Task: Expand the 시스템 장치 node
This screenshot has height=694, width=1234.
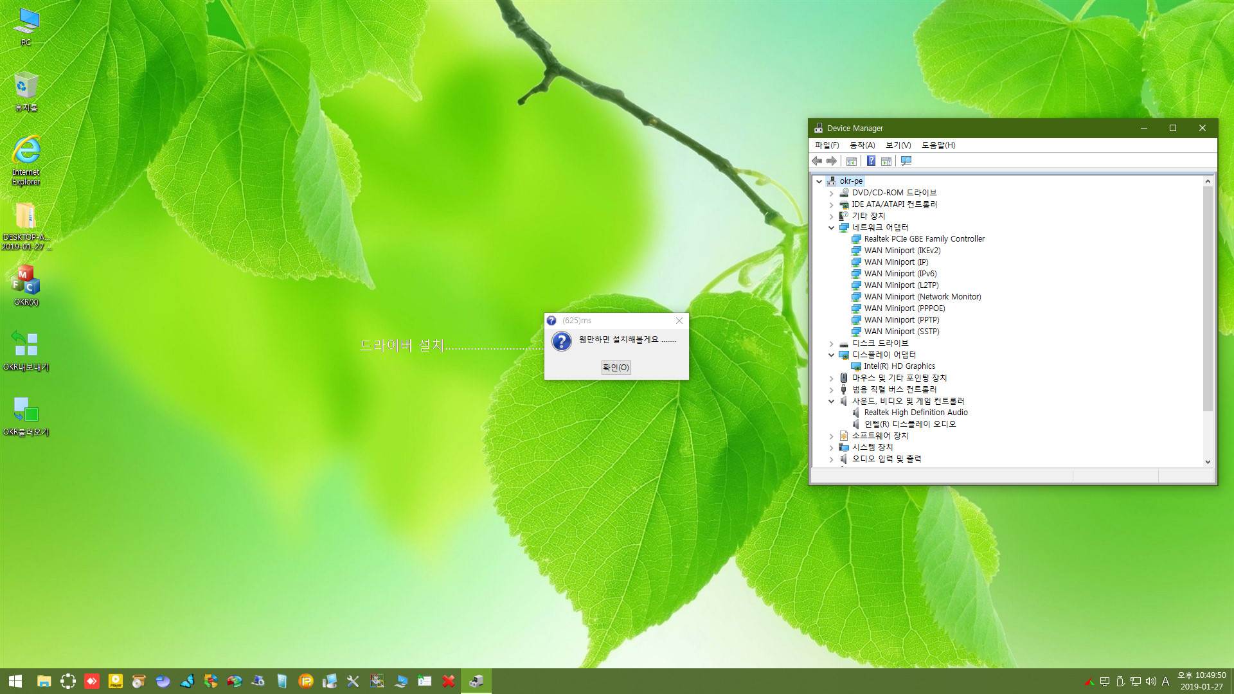Action: pos(831,447)
